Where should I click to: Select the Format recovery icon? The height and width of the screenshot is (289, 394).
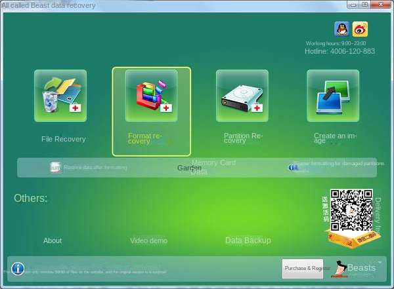(x=151, y=96)
